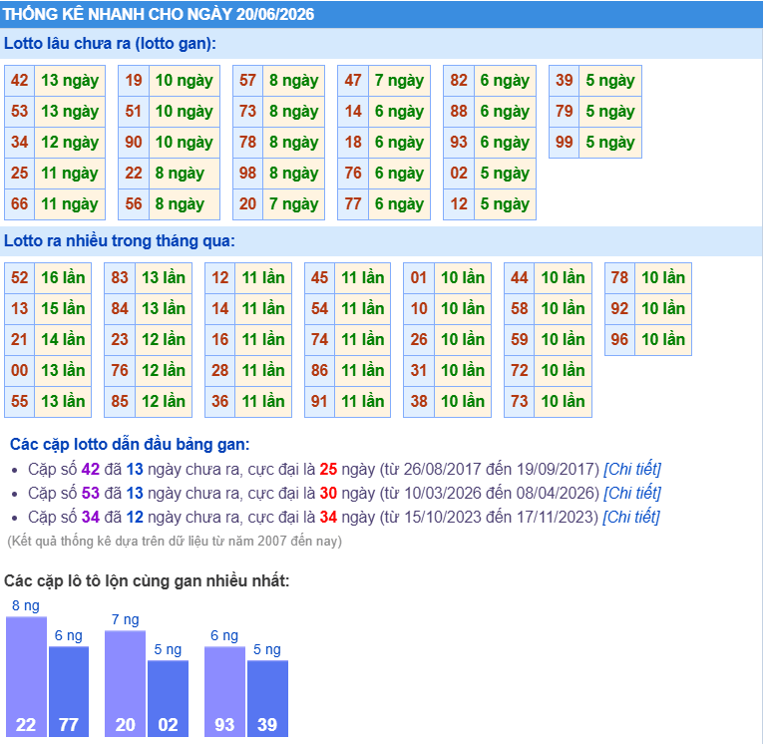Select lotto gan number 18
Screen dimensions: 767x744
coord(353,143)
